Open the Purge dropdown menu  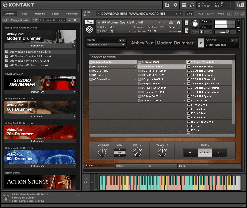pyautogui.click(x=174, y=27)
